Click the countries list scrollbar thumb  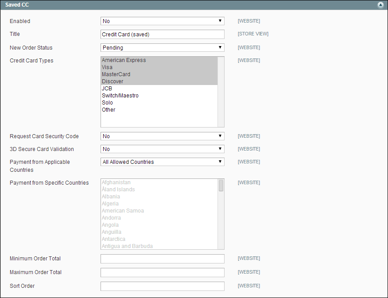pos(221,186)
